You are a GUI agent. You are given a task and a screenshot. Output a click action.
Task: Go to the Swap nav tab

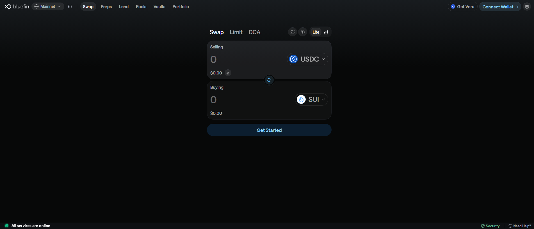[88, 6]
